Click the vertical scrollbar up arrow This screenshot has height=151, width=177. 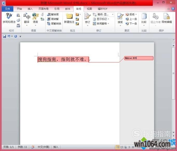point(174,46)
